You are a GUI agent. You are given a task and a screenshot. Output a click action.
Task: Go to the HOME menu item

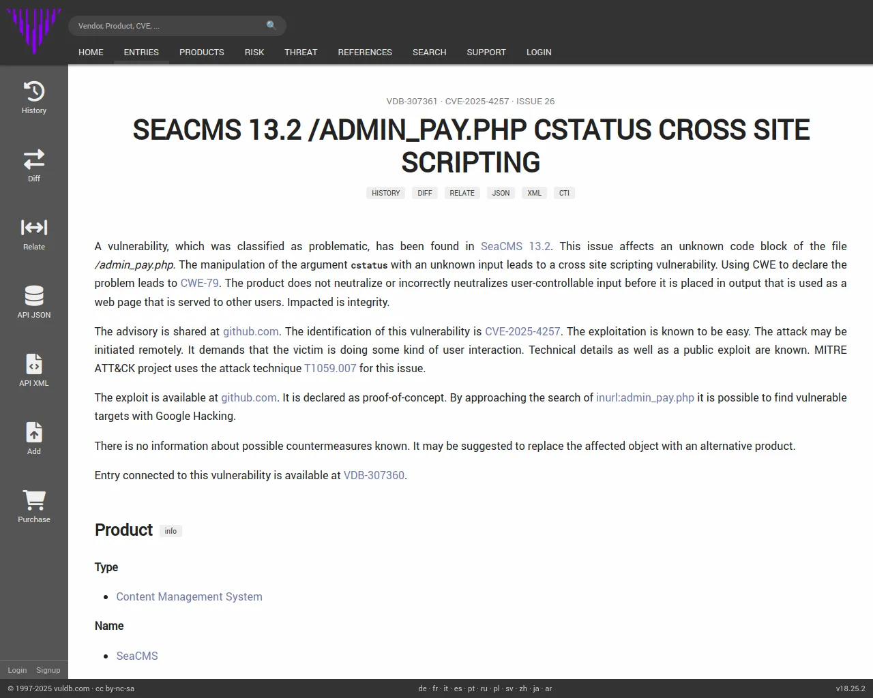pos(91,52)
